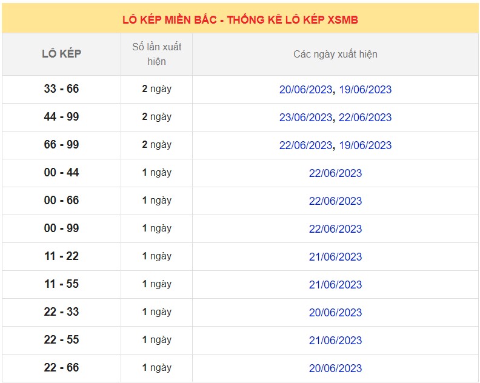Click '1 ngày' in the 00 - 66 row
The width and height of the screenshot is (480, 383).
157,201
